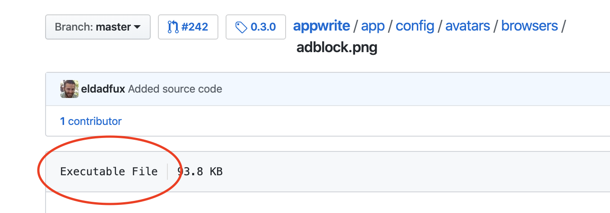Click the pull request icon beside #242

coord(173,27)
